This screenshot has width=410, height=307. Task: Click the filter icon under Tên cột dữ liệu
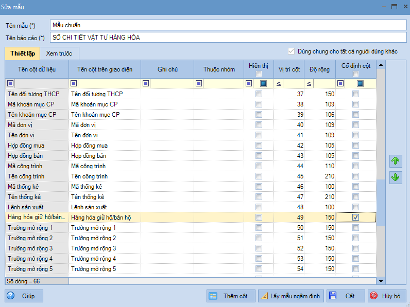[x=10, y=83]
